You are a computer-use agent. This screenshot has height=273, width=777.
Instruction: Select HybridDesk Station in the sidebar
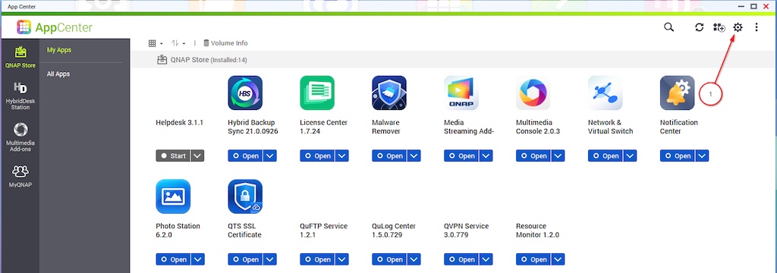click(x=20, y=96)
